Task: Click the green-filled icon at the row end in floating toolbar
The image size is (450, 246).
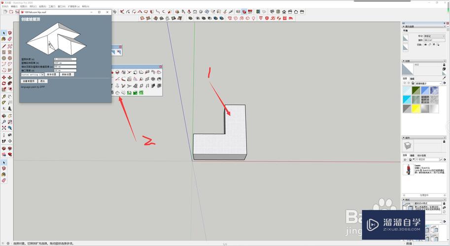Action: pos(141,92)
